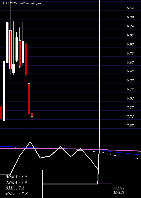This screenshot has height=198, width=141.
Task: Click the small last red candlestick near 7.72
Action: coord(32,115)
